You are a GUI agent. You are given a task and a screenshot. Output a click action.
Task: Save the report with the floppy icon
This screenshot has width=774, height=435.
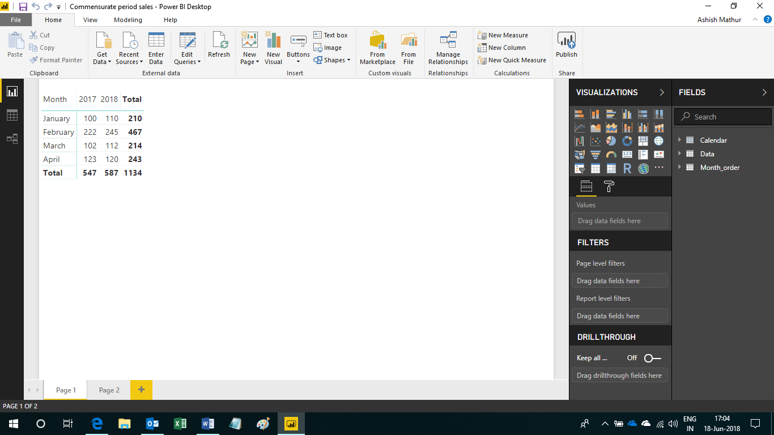click(23, 7)
